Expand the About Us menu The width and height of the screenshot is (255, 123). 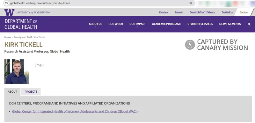(x=95, y=24)
